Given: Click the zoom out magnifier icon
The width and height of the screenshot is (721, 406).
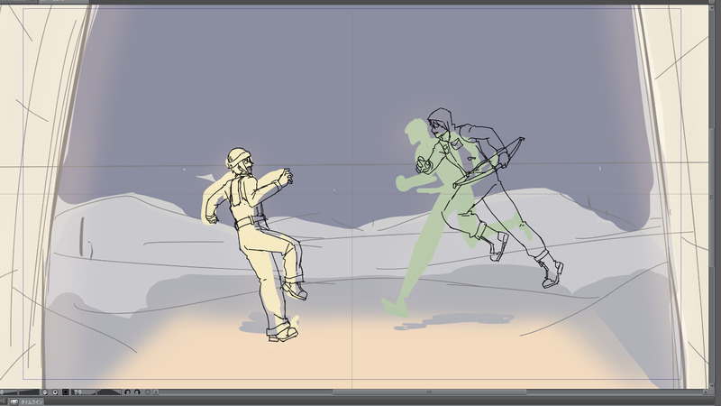Looking at the screenshot, I should click(44, 392).
